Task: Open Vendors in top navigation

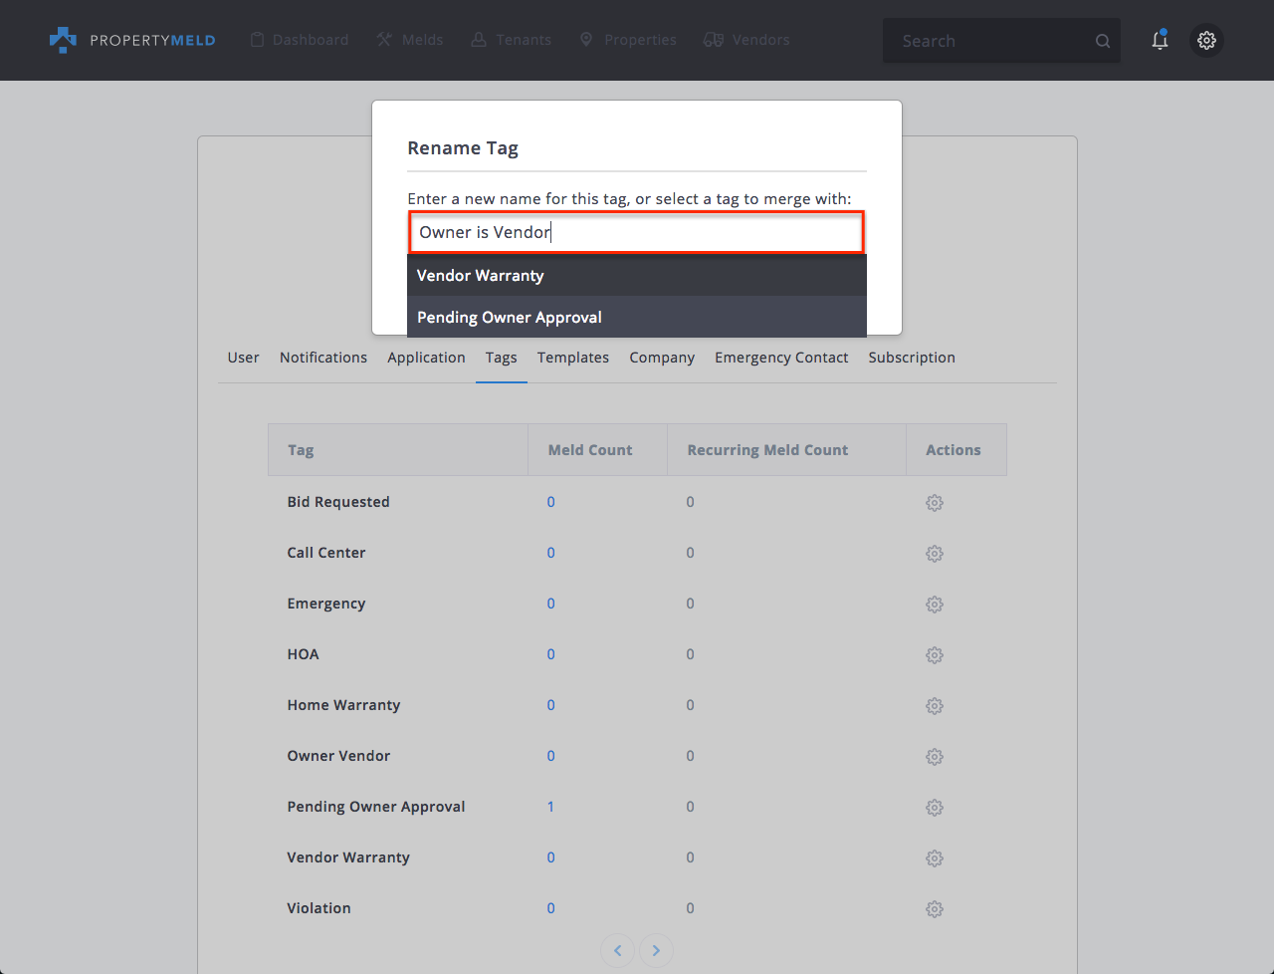Action: tap(746, 40)
